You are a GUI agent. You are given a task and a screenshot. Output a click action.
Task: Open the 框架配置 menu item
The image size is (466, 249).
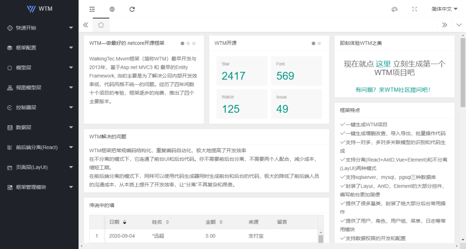click(x=39, y=48)
